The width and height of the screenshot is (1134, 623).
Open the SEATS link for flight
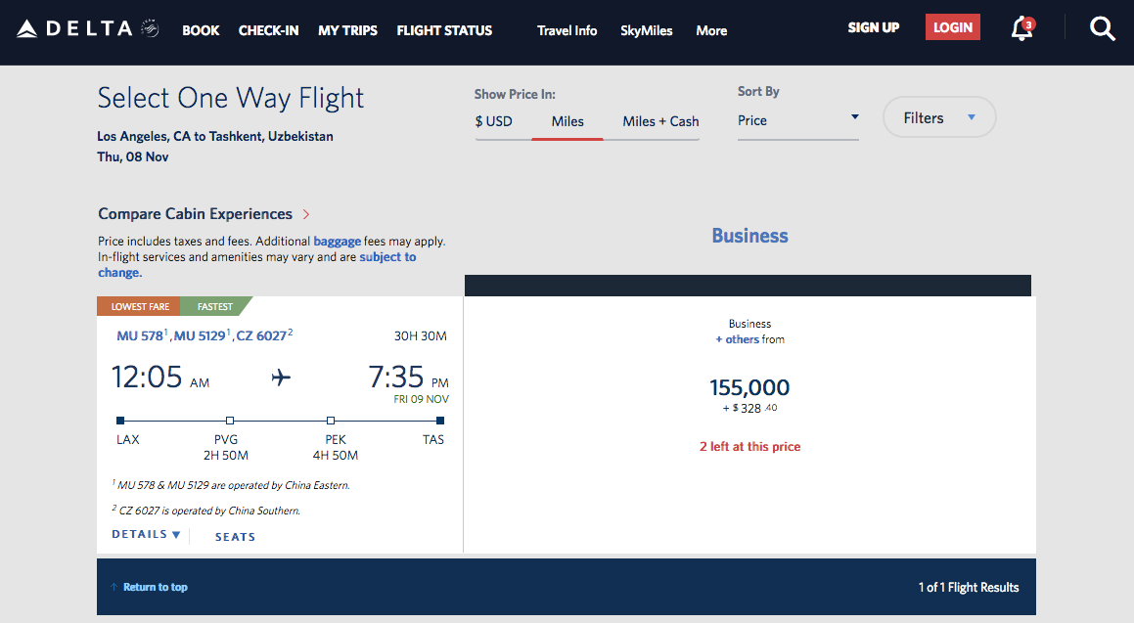click(x=235, y=537)
